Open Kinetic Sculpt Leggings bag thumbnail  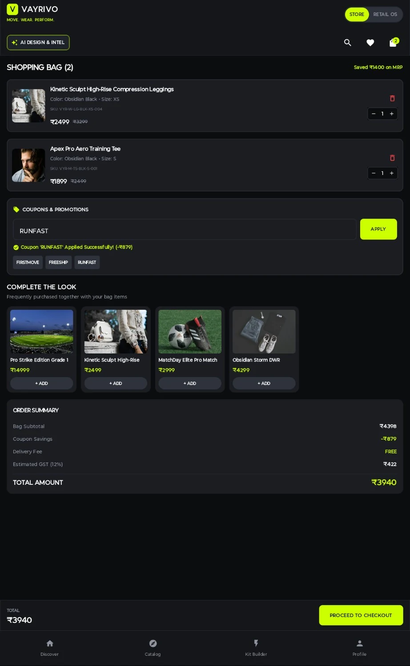point(28,106)
